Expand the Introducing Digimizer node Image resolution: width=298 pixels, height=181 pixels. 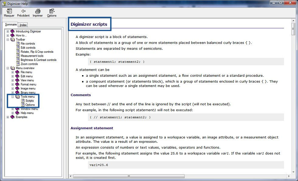pos(8,32)
